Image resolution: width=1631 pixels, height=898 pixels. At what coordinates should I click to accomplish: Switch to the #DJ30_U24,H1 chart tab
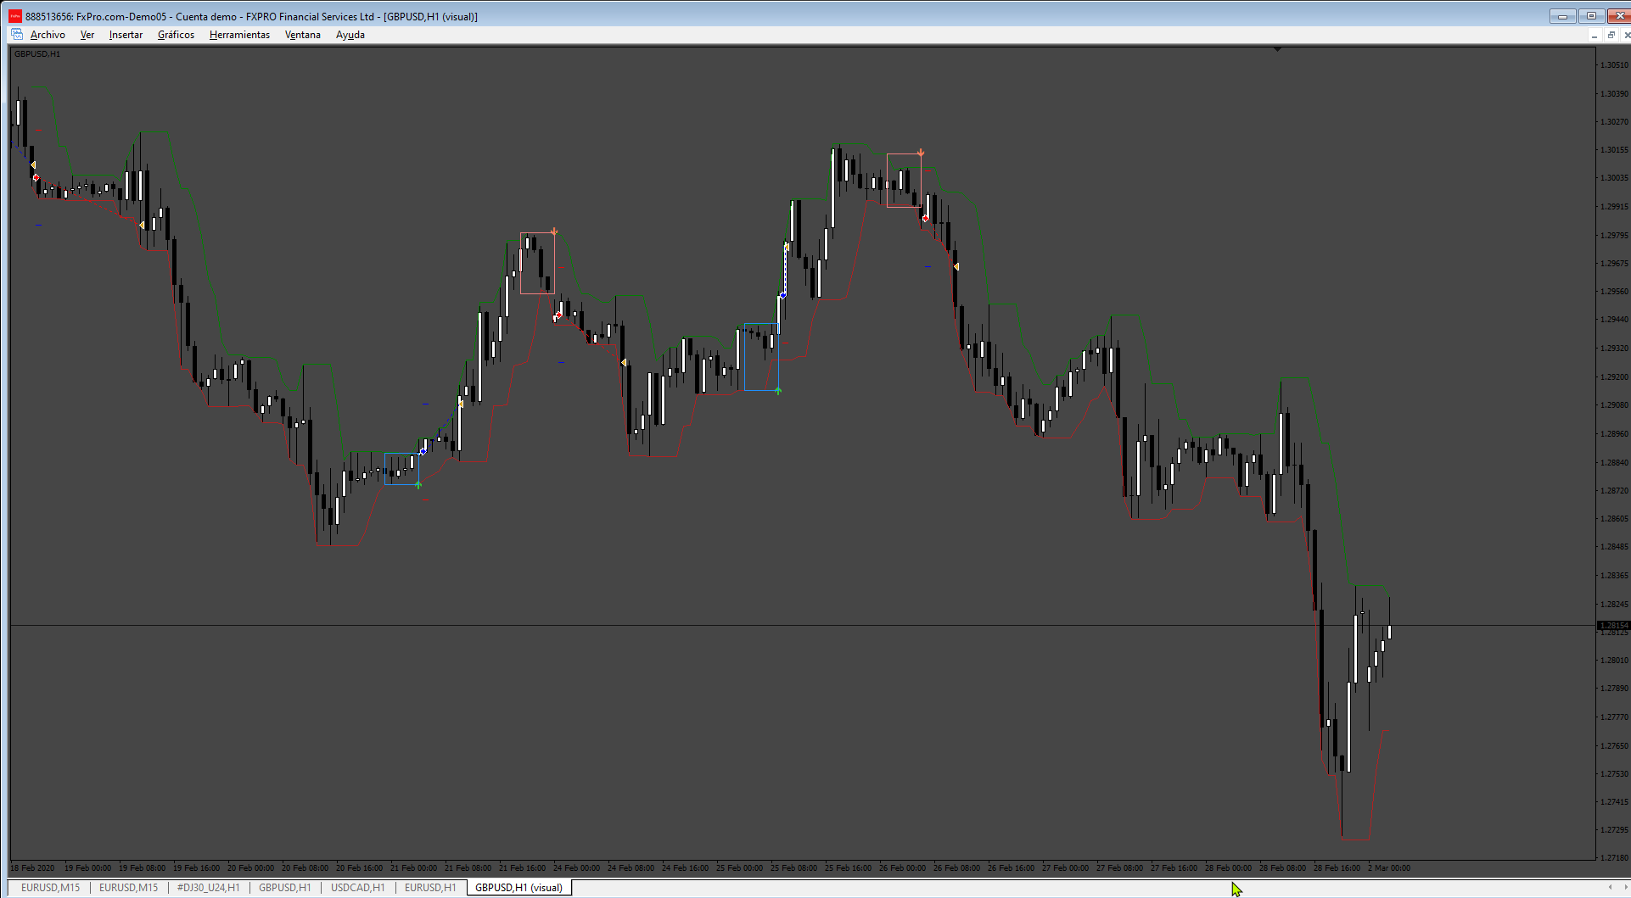point(208,888)
